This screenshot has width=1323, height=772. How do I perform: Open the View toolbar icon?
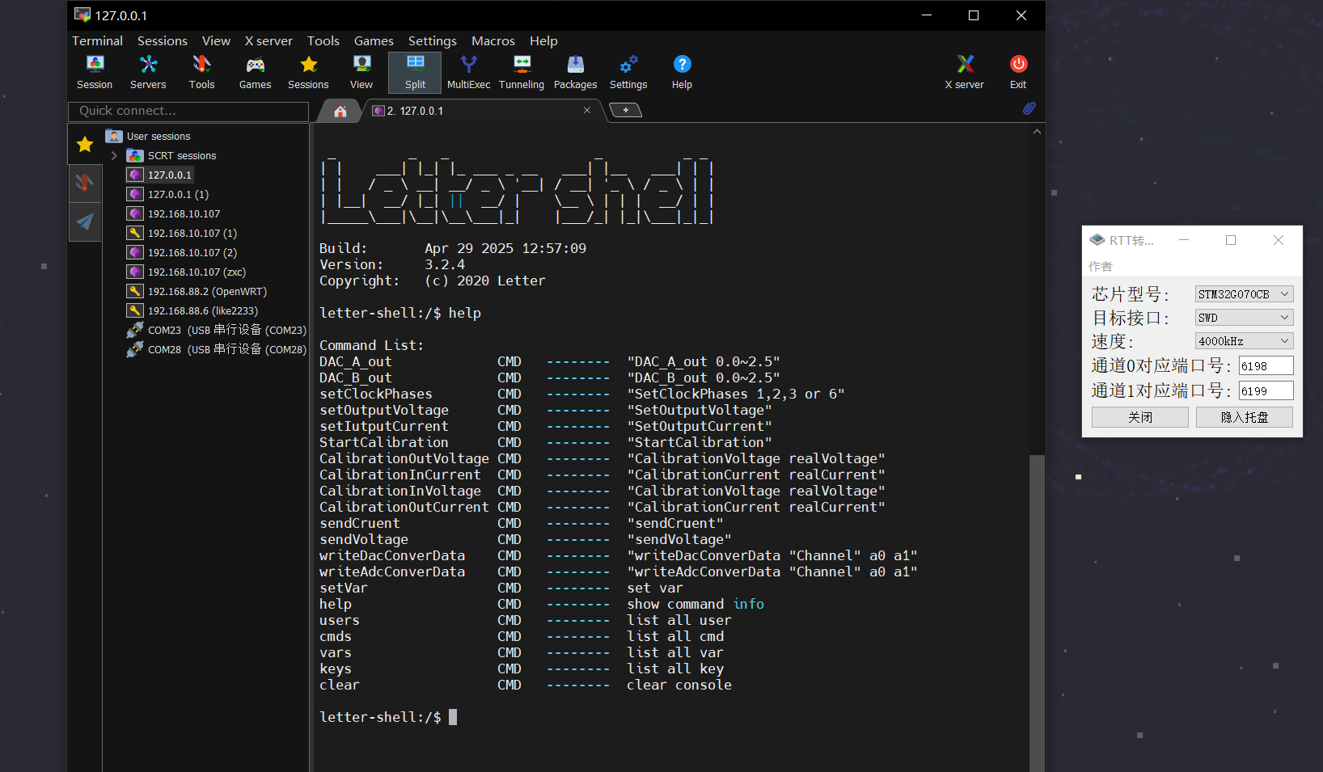tap(361, 72)
